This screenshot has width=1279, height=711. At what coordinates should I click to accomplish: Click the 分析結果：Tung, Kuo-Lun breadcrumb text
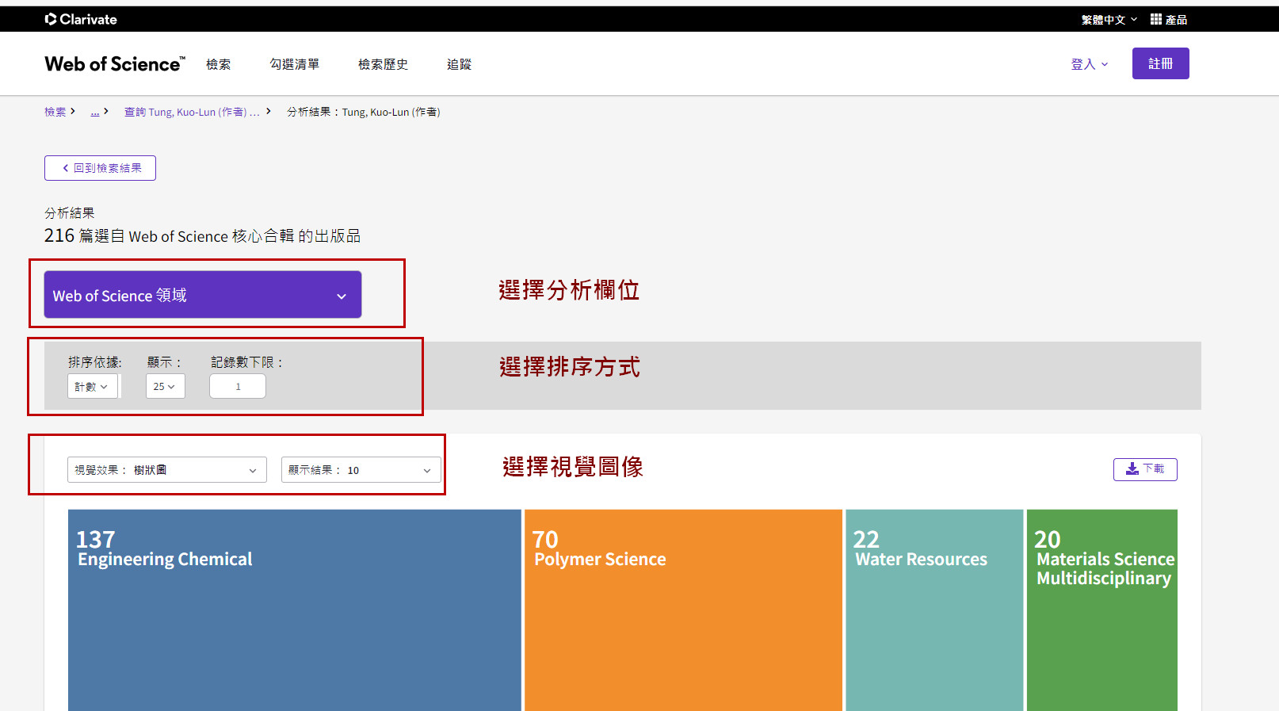(364, 112)
